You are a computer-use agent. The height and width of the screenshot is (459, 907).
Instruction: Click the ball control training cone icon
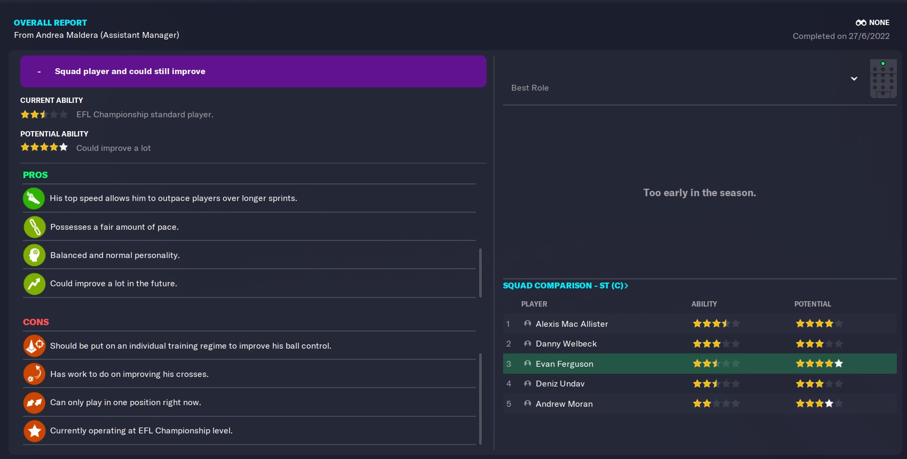tap(34, 346)
